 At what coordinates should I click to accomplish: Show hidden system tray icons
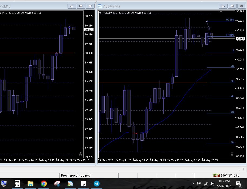(x=192, y=184)
